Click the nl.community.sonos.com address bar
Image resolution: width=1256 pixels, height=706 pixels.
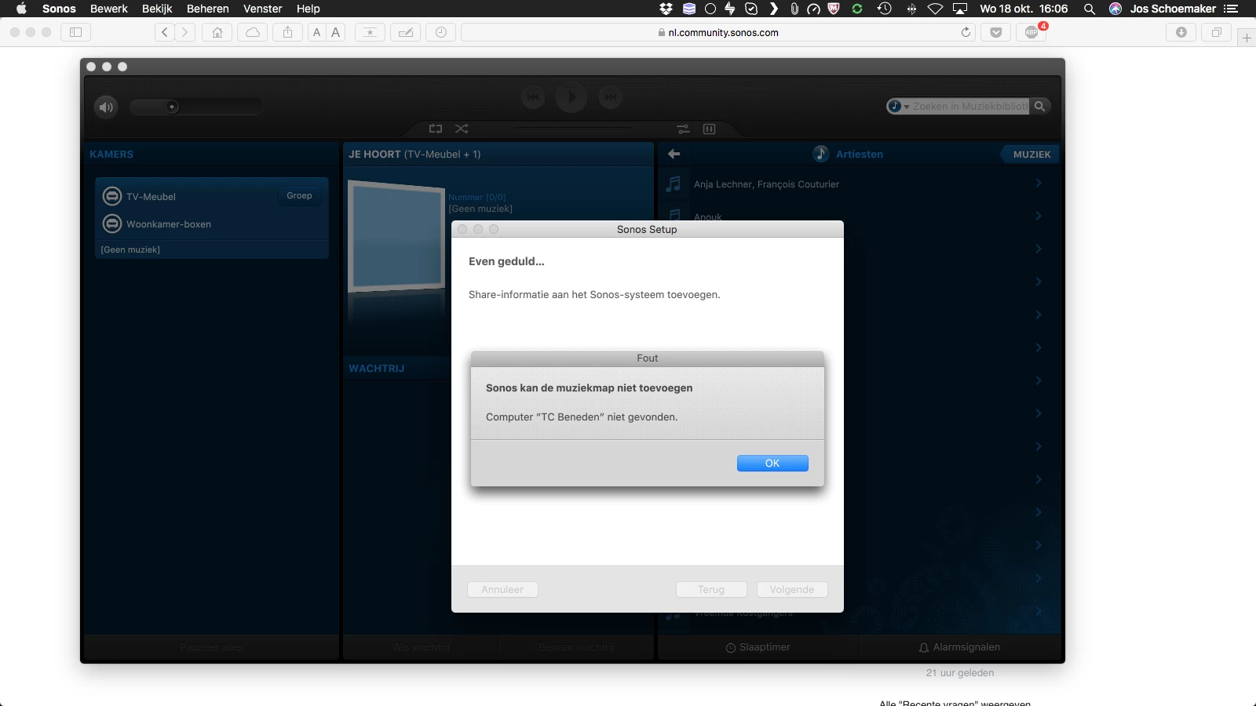coord(718,32)
